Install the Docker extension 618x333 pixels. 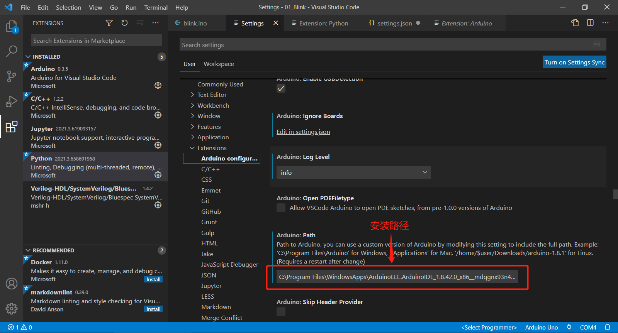tap(153, 279)
